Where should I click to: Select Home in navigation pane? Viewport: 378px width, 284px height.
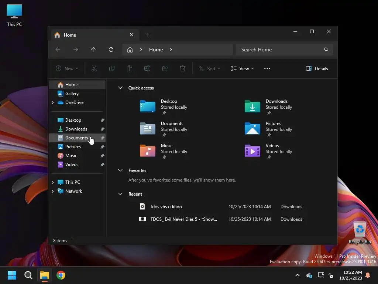pos(77,85)
